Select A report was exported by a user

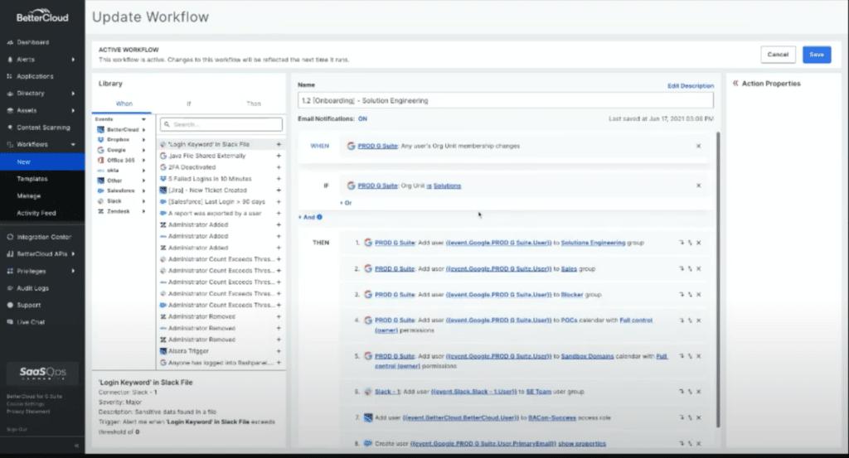(x=215, y=213)
